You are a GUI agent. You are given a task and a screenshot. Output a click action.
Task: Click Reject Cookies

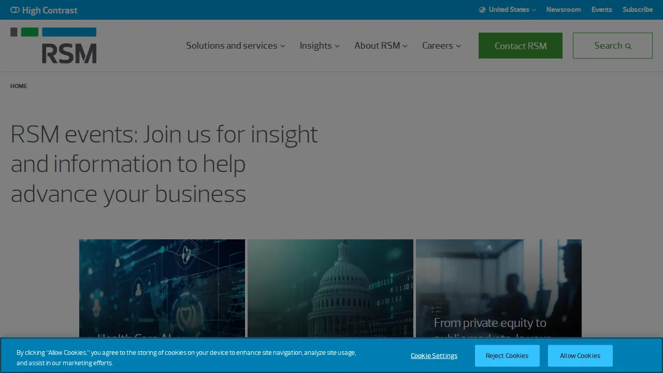click(507, 356)
